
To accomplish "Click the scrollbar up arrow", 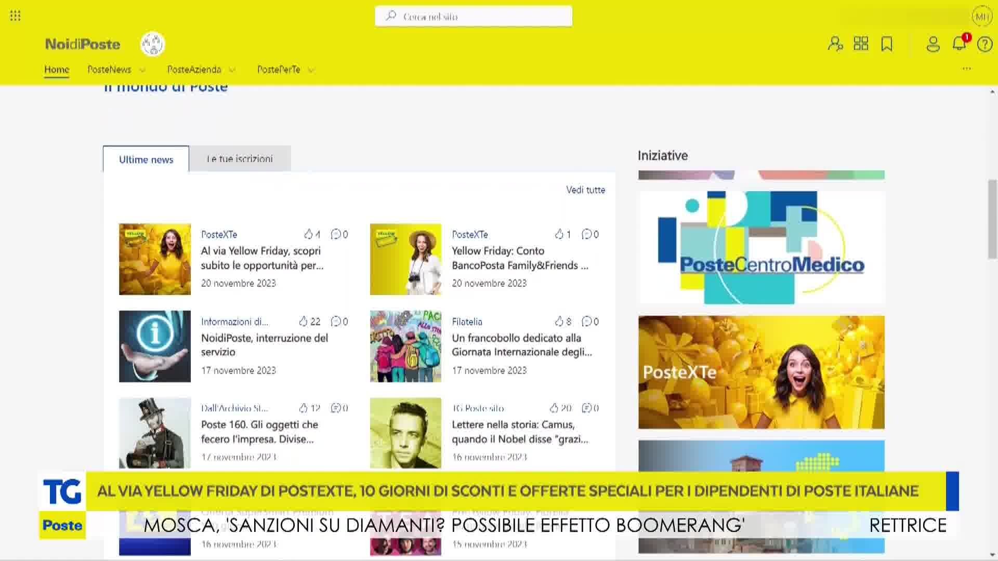I will pos(992,91).
